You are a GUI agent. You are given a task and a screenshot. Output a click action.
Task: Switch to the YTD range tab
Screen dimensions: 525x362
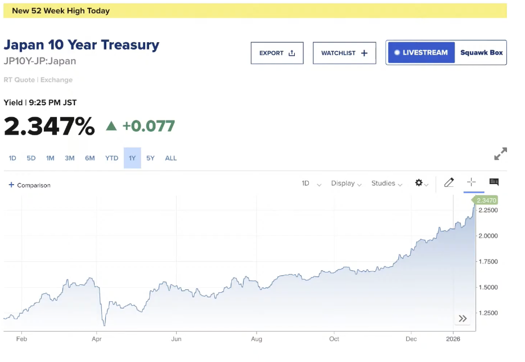pos(111,158)
